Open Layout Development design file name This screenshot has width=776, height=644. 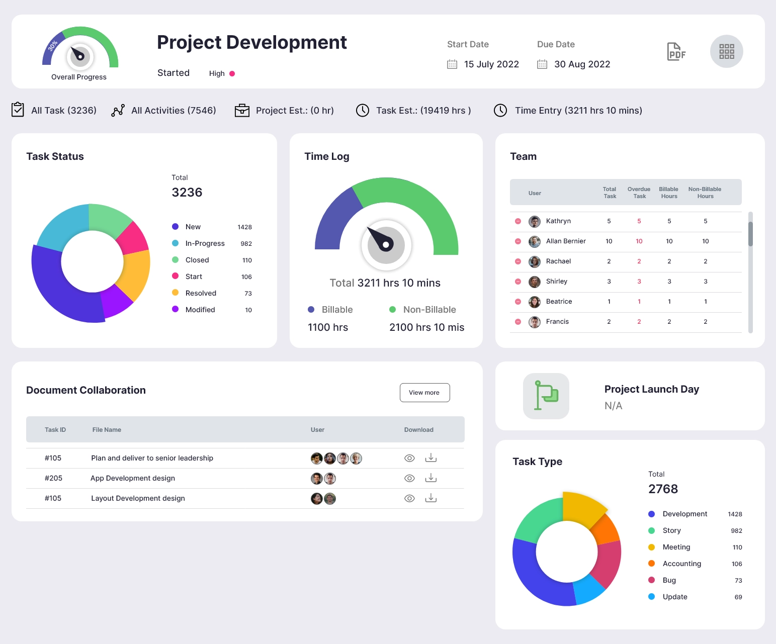point(138,498)
